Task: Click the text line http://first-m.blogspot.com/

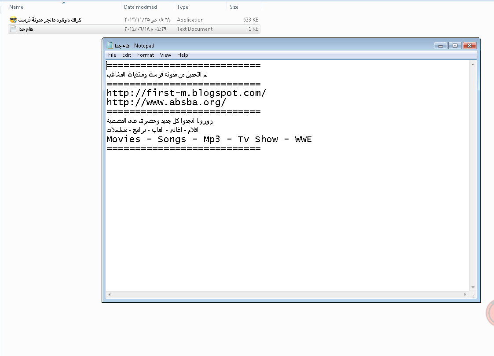Action: click(186, 93)
